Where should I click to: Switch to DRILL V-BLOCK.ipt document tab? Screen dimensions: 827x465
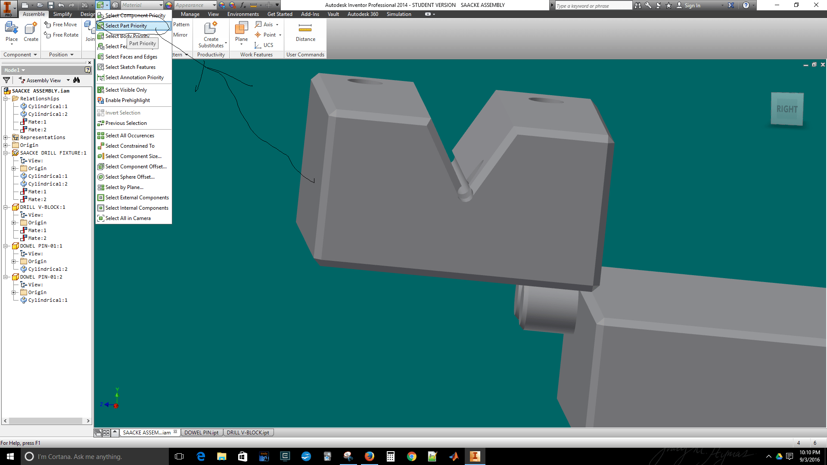[248, 433]
